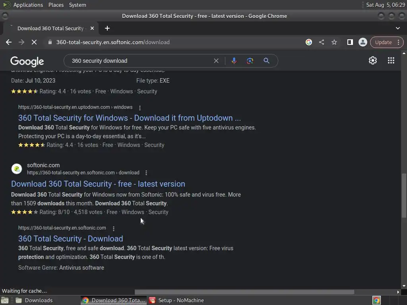The height and width of the screenshot is (305, 407).
Task: Go back to the previous page
Action: pyautogui.click(x=9, y=42)
